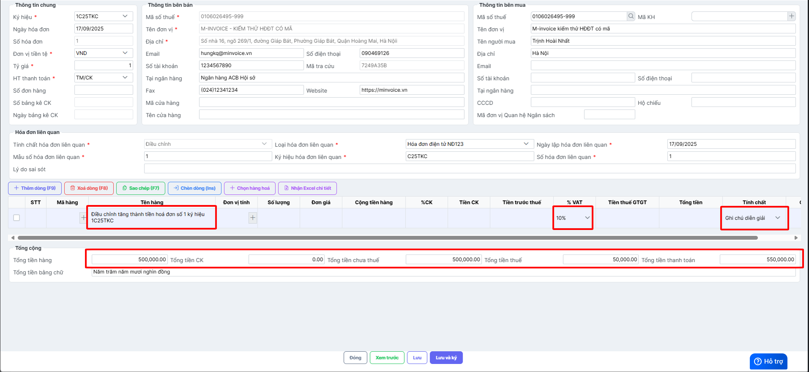The height and width of the screenshot is (372, 809).
Task: Expand the % VAT dropdown showing 10%
Action: (x=573, y=218)
